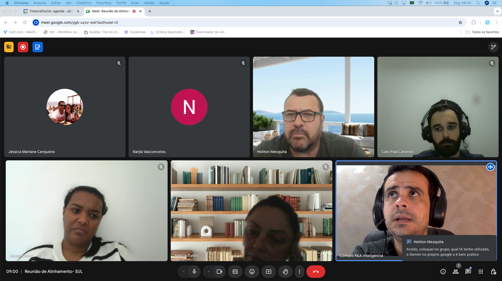Screen dimensions: 502x281
Task: Open site info icon in address bar
Action: [x=36, y=22]
